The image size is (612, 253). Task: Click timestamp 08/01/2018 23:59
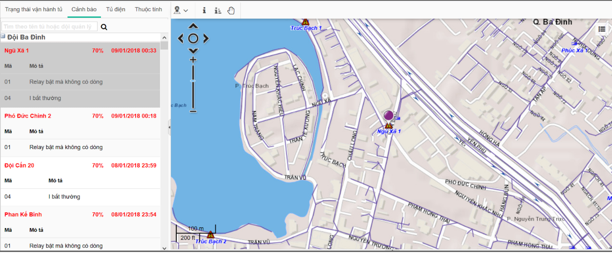pyautogui.click(x=134, y=165)
